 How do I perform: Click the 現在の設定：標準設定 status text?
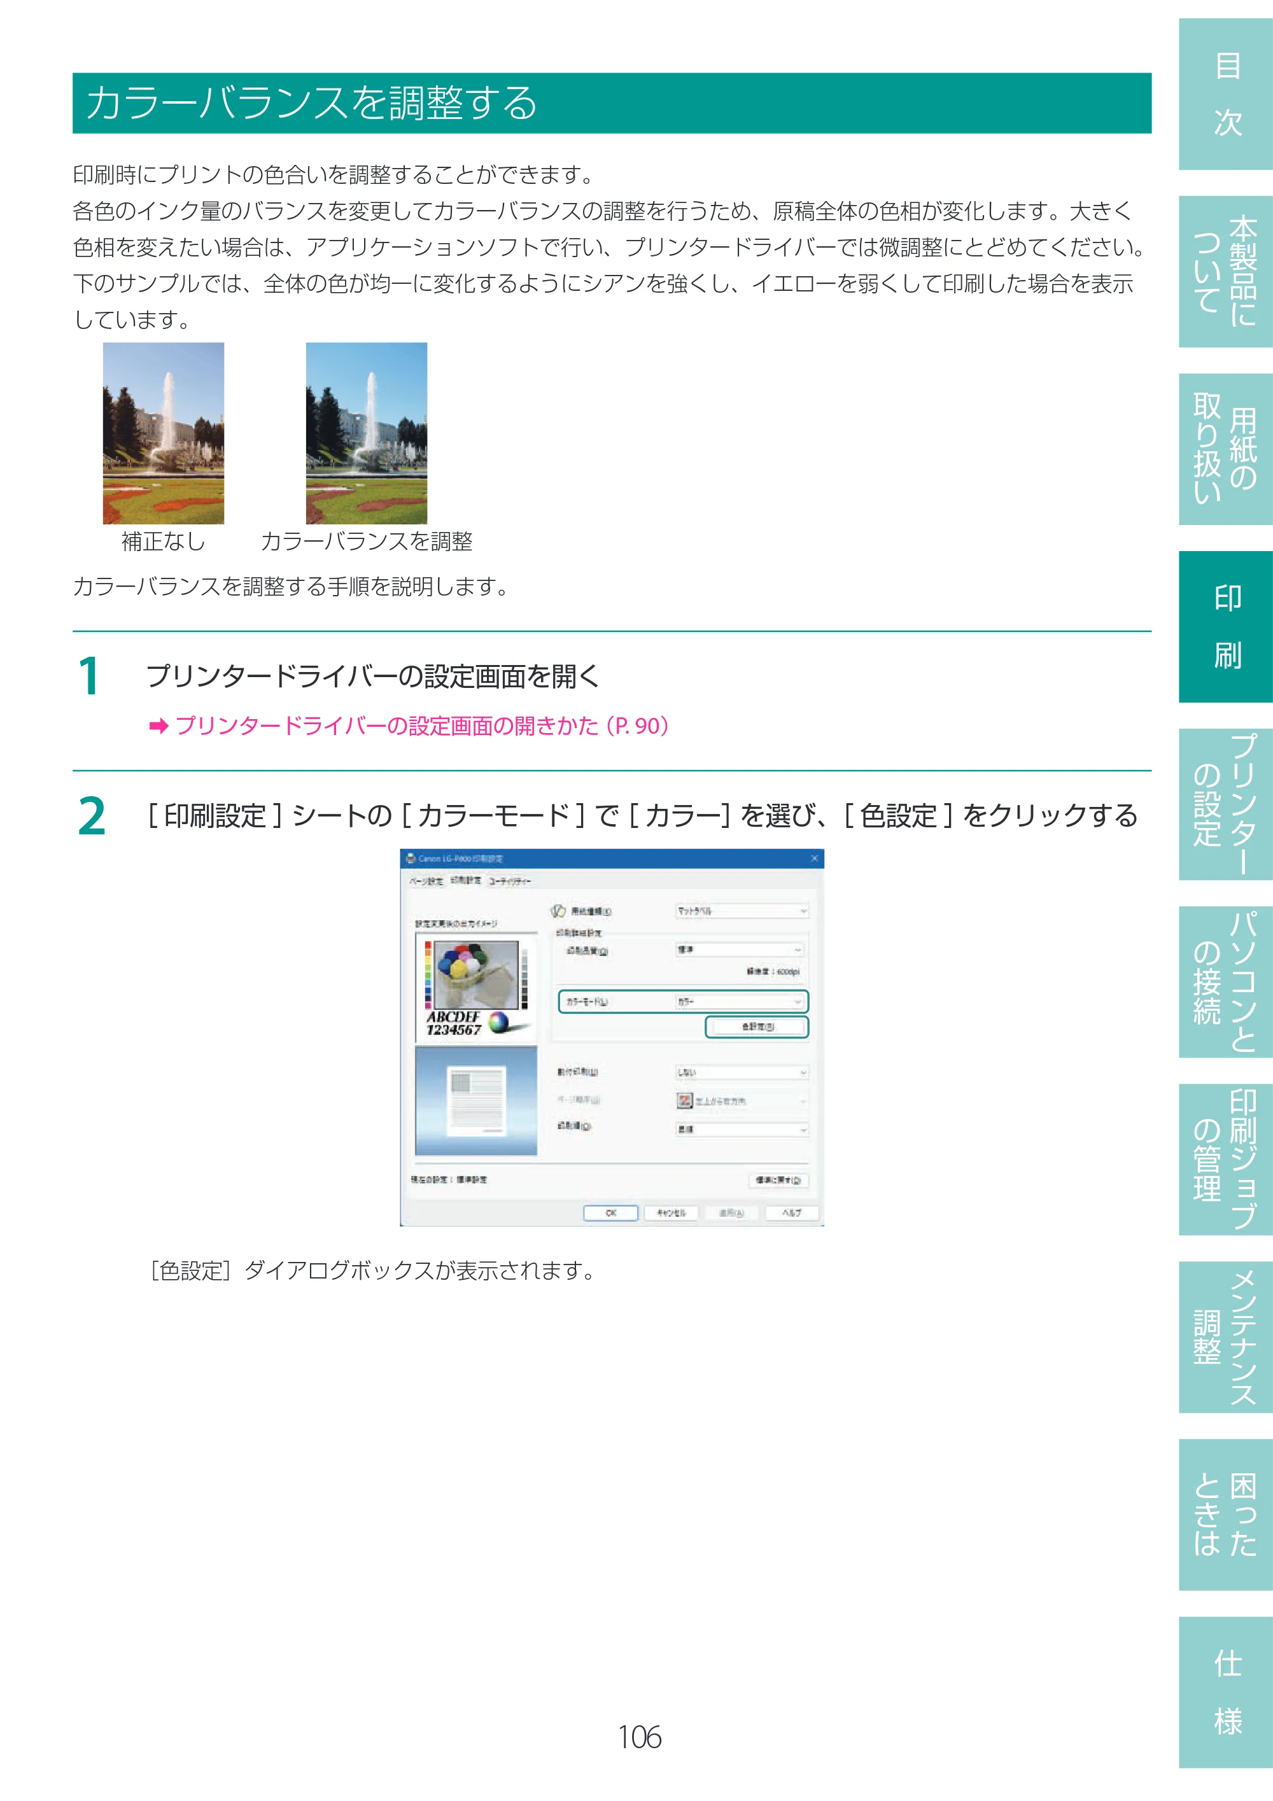[x=449, y=1179]
